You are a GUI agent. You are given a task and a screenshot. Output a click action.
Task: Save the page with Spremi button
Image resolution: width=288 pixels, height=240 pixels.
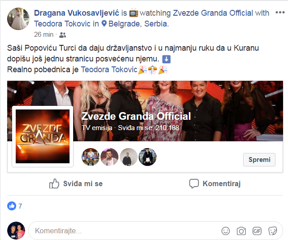(259, 160)
